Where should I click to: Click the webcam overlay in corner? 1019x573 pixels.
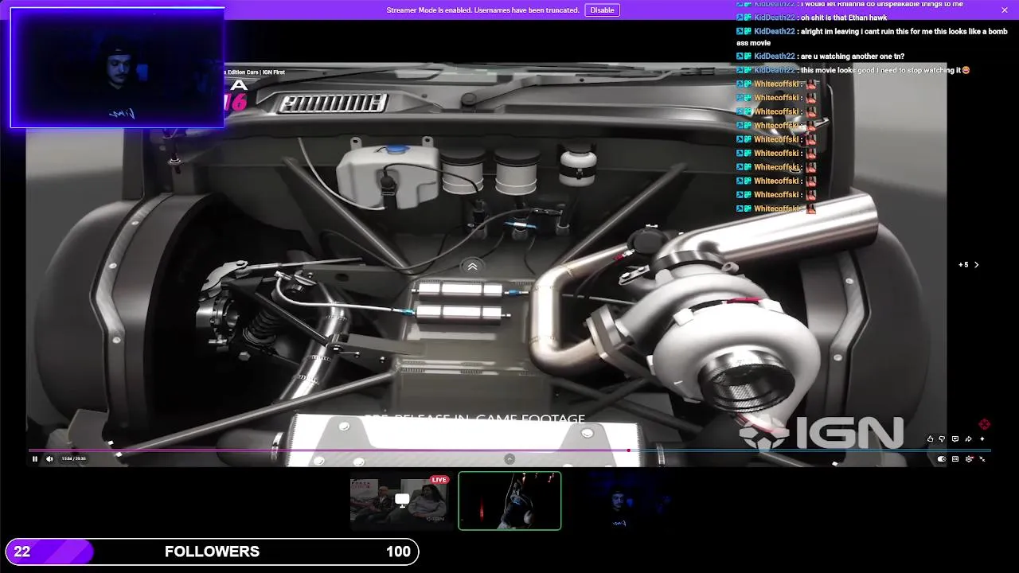(117, 68)
